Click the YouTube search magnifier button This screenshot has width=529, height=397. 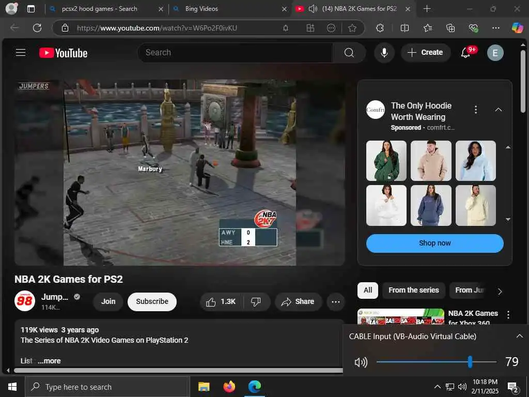pyautogui.click(x=349, y=53)
